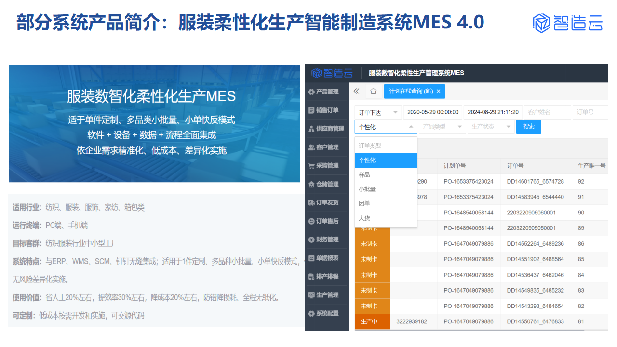The width and height of the screenshot is (617, 347).
Task: Select order number DD14552264_6489236
Action: [535, 244]
